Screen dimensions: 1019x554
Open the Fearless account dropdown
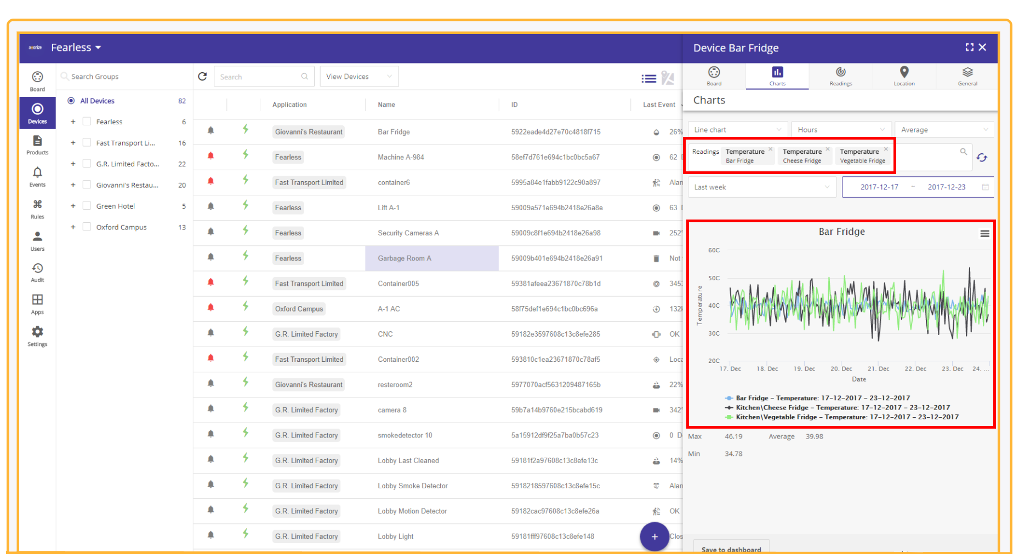pos(76,48)
